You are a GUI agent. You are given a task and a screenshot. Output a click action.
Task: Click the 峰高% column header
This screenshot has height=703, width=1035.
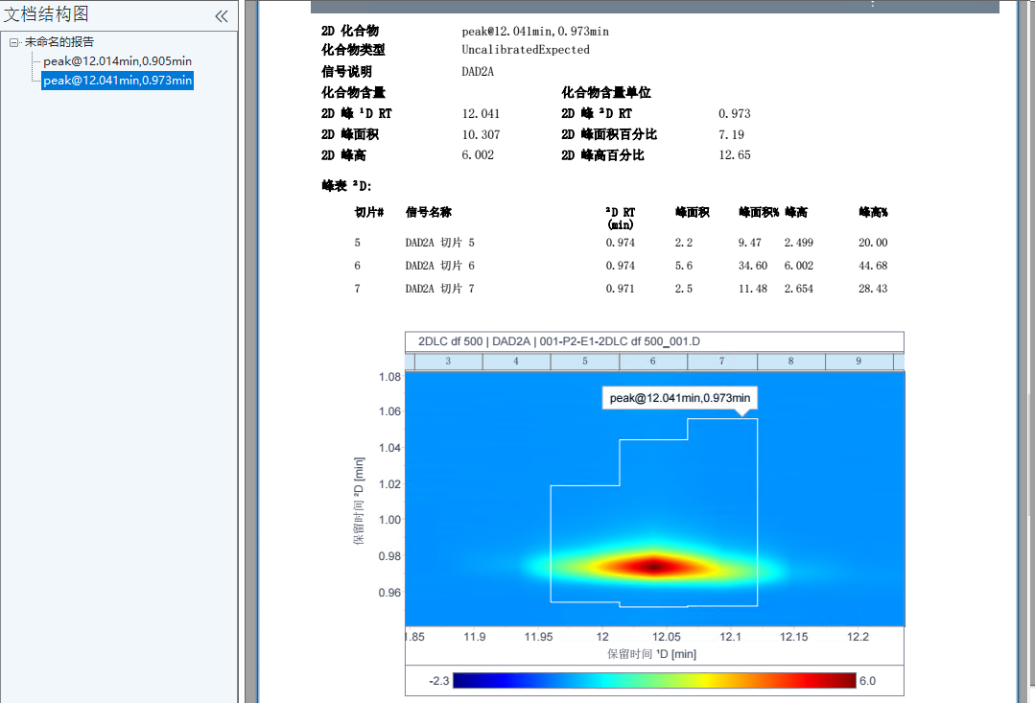873,213
